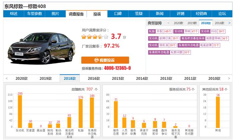Click the 97.2% manufacturer reply rate
234x140 pixels.
click(112, 46)
